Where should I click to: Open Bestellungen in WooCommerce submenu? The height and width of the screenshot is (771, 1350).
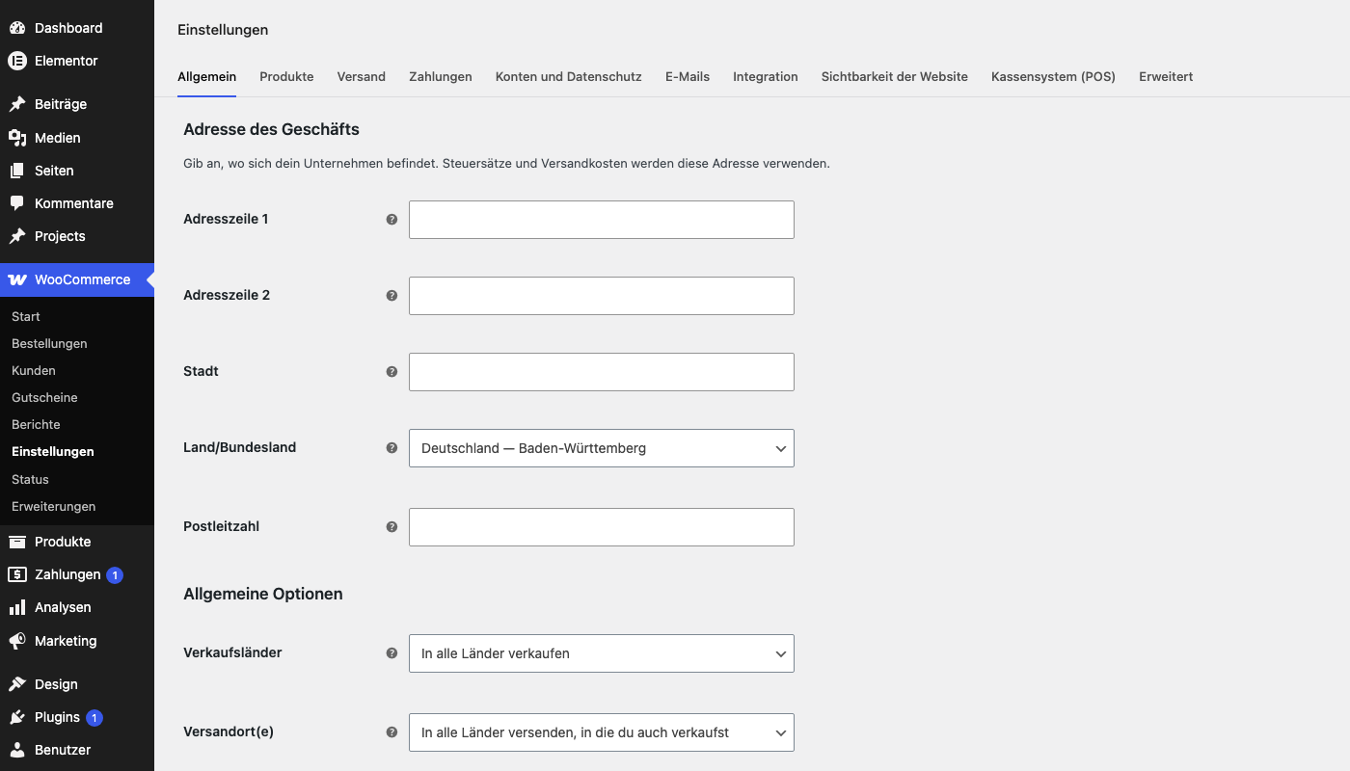point(49,343)
